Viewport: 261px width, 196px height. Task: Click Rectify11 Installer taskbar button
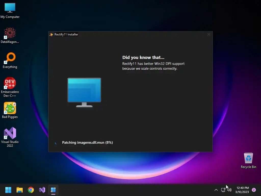click(53, 190)
